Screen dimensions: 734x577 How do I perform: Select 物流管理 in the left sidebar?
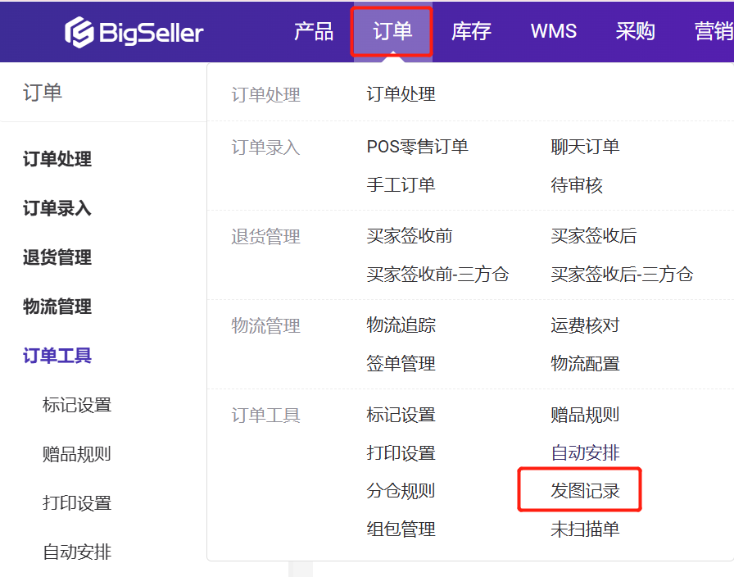57,307
